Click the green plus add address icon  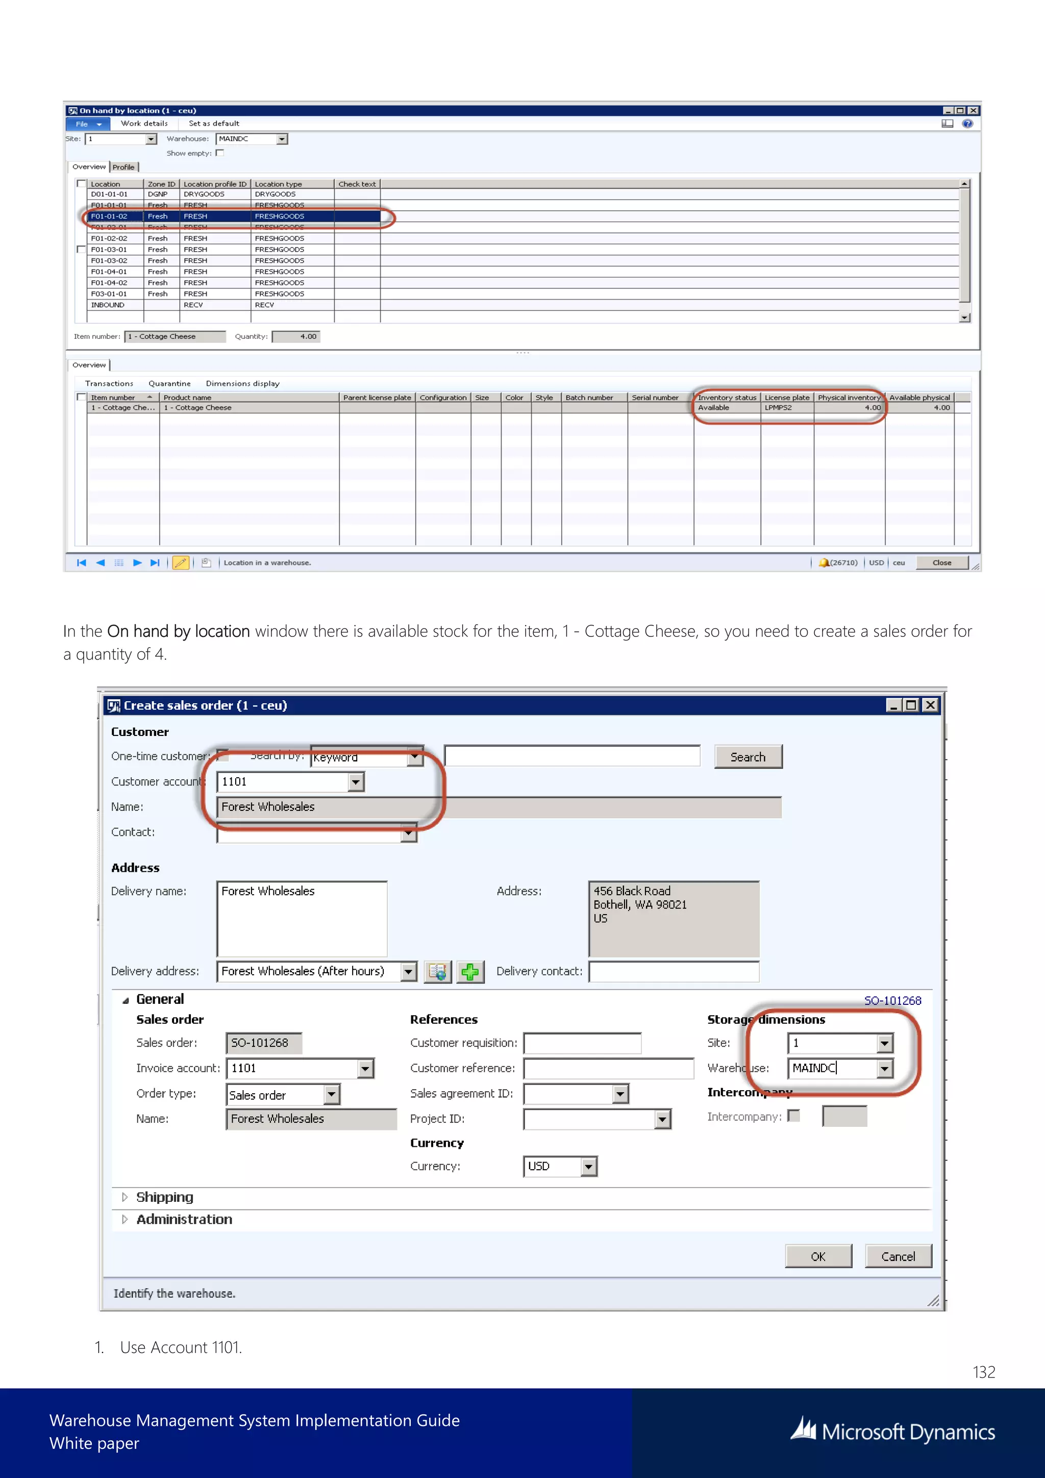470,971
